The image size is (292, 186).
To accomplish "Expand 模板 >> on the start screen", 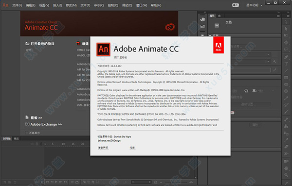I will 36,118.
